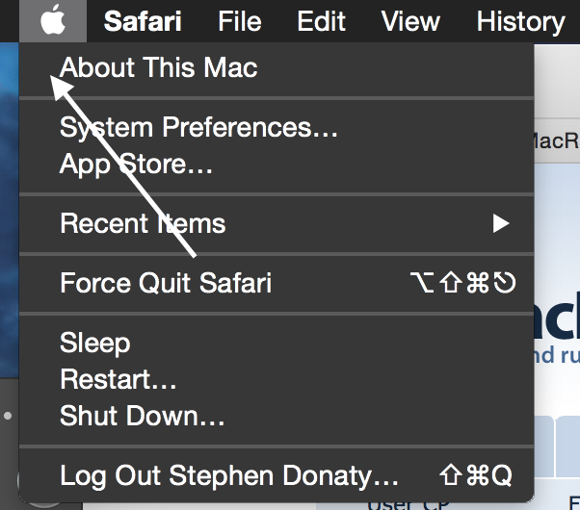The height and width of the screenshot is (510, 580).
Task: Click the User CP link below the menu
Action: coord(409,505)
